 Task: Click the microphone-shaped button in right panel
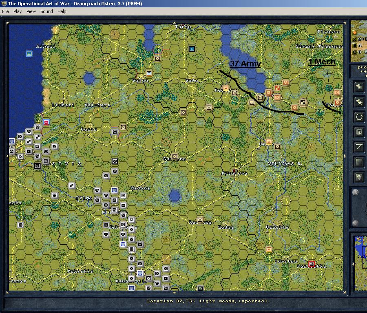point(359,177)
